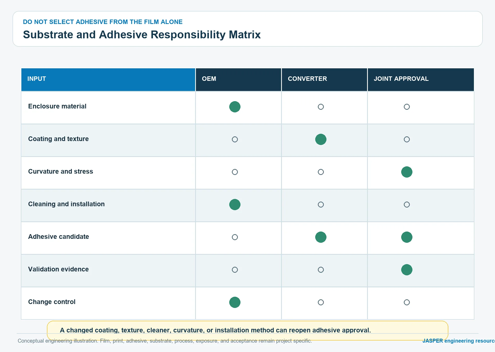Select the empty OEM circle for Validation evidence
This screenshot has height=352, width=495.
click(x=235, y=270)
